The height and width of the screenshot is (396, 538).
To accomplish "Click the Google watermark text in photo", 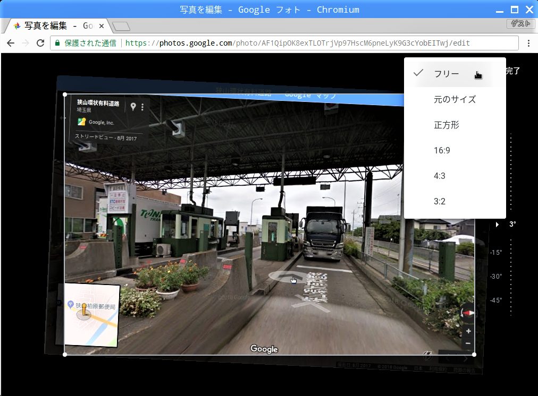I will (264, 349).
